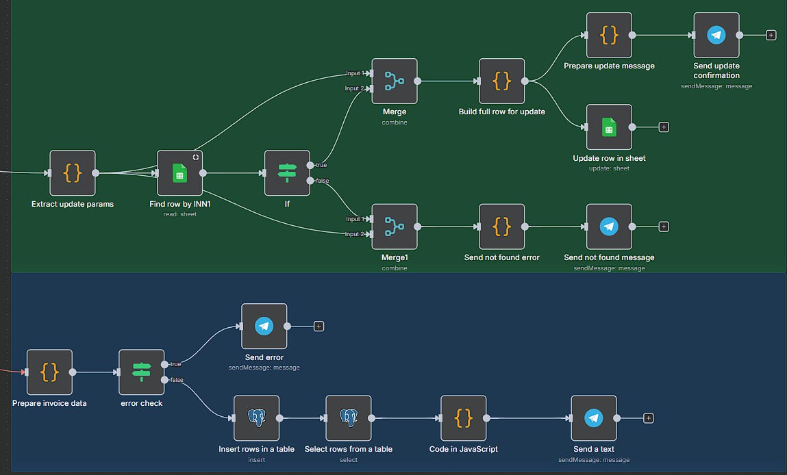This screenshot has width=787, height=475.
Task: Click the Merge node Input 1 label
Action: pyautogui.click(x=355, y=73)
